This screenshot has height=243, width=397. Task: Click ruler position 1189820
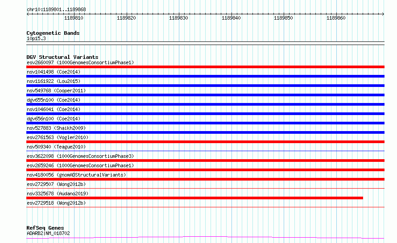point(126,18)
